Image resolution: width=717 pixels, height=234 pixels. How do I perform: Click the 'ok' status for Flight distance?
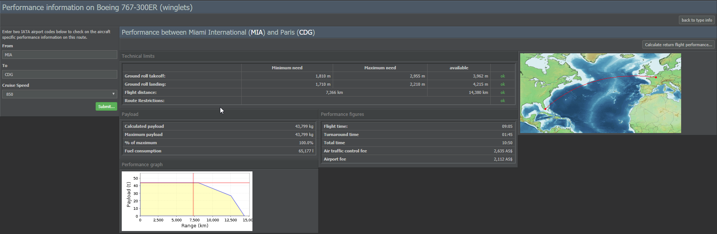coord(503,92)
